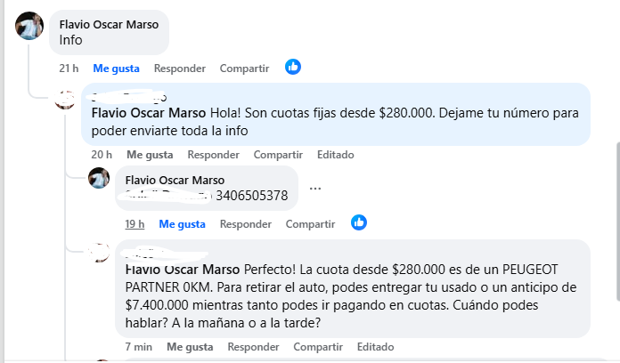Image resolution: width=620 pixels, height=363 pixels.
Task: Click the avatar beside the phone number comment
Action: (100, 179)
